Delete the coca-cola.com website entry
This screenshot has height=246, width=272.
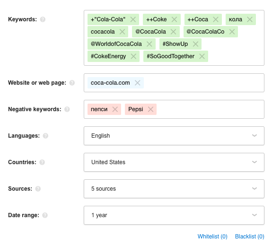point(138,83)
